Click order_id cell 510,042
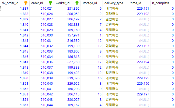Image resolution: width=175 pixels, height=108 pixels. point(42,94)
